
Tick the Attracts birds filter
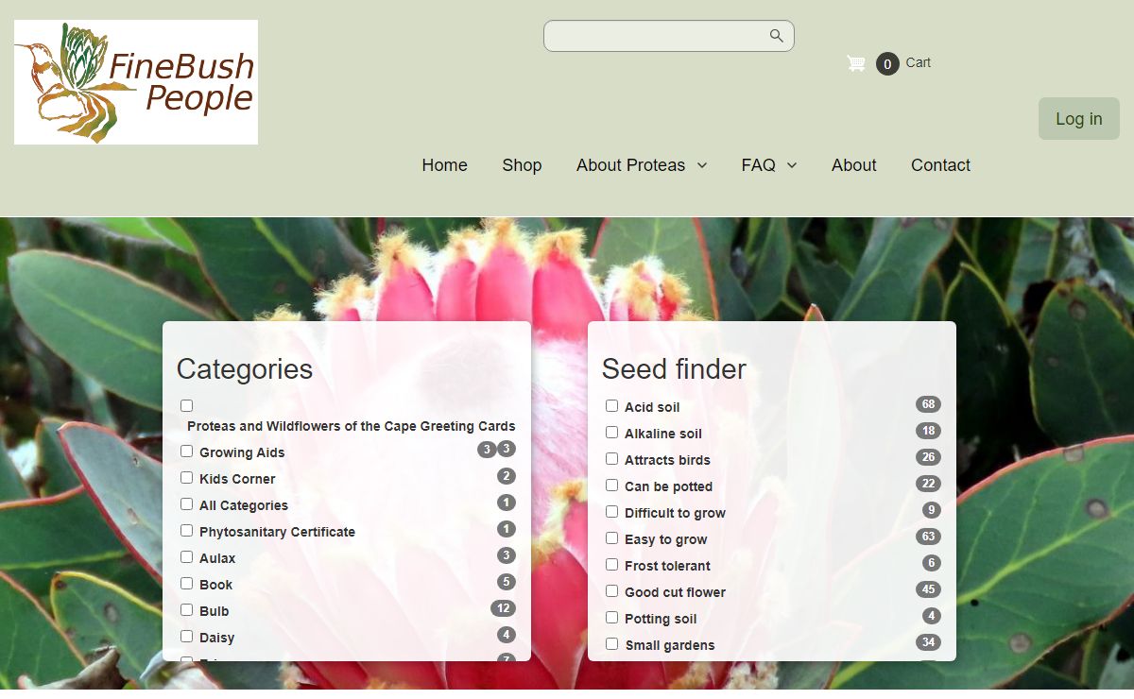(611, 458)
